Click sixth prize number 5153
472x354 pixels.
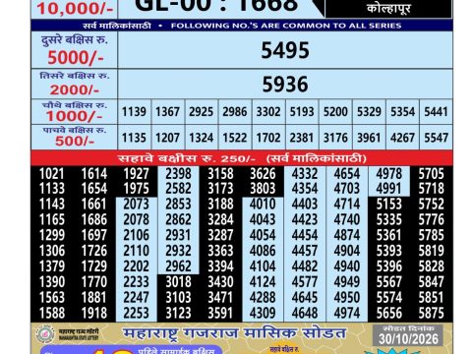(389, 204)
